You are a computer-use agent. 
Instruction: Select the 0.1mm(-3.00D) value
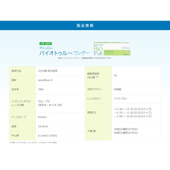point(48,136)
